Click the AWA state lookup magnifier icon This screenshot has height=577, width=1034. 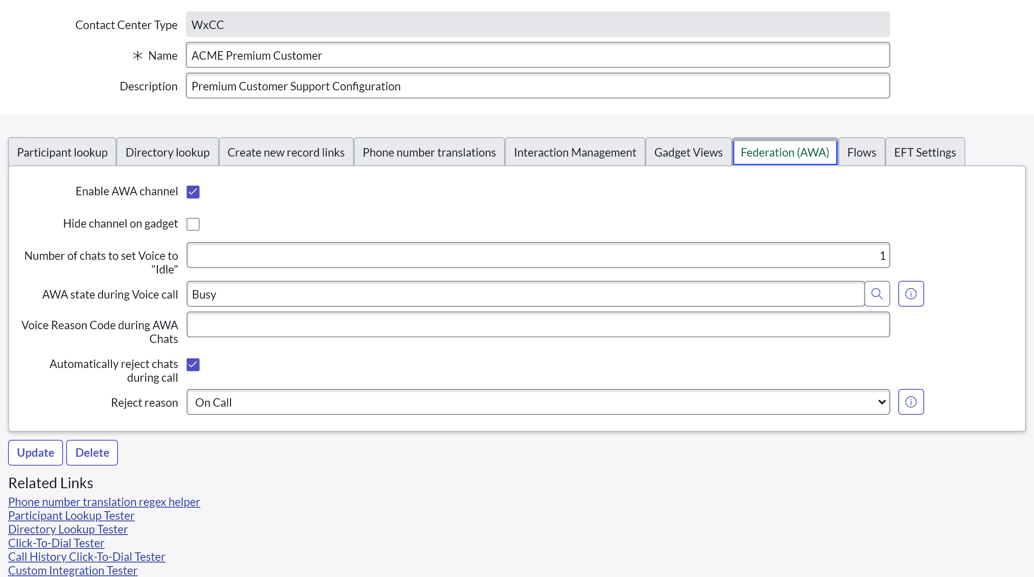click(x=877, y=294)
